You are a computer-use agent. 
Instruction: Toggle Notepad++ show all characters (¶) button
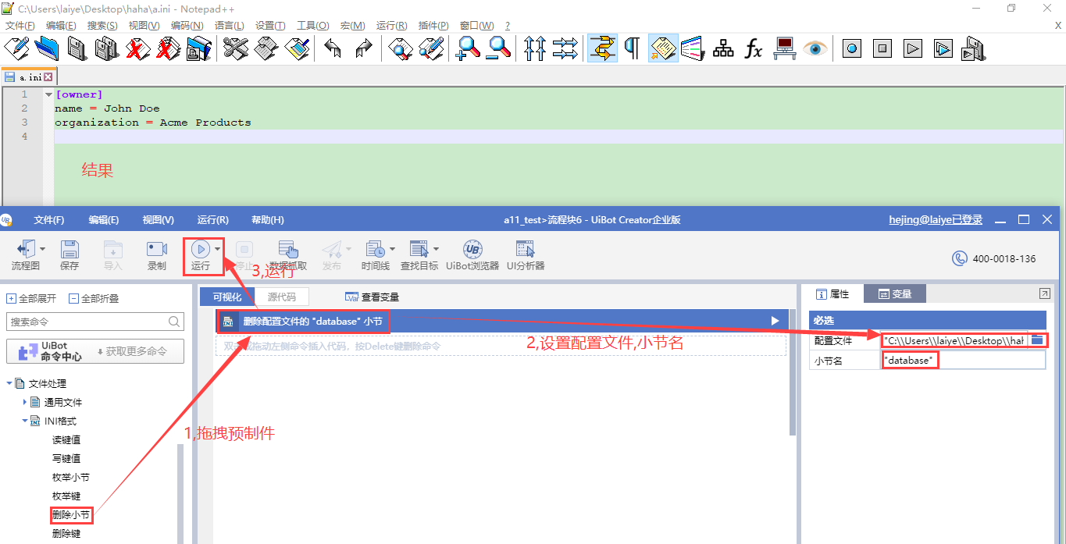[632, 48]
